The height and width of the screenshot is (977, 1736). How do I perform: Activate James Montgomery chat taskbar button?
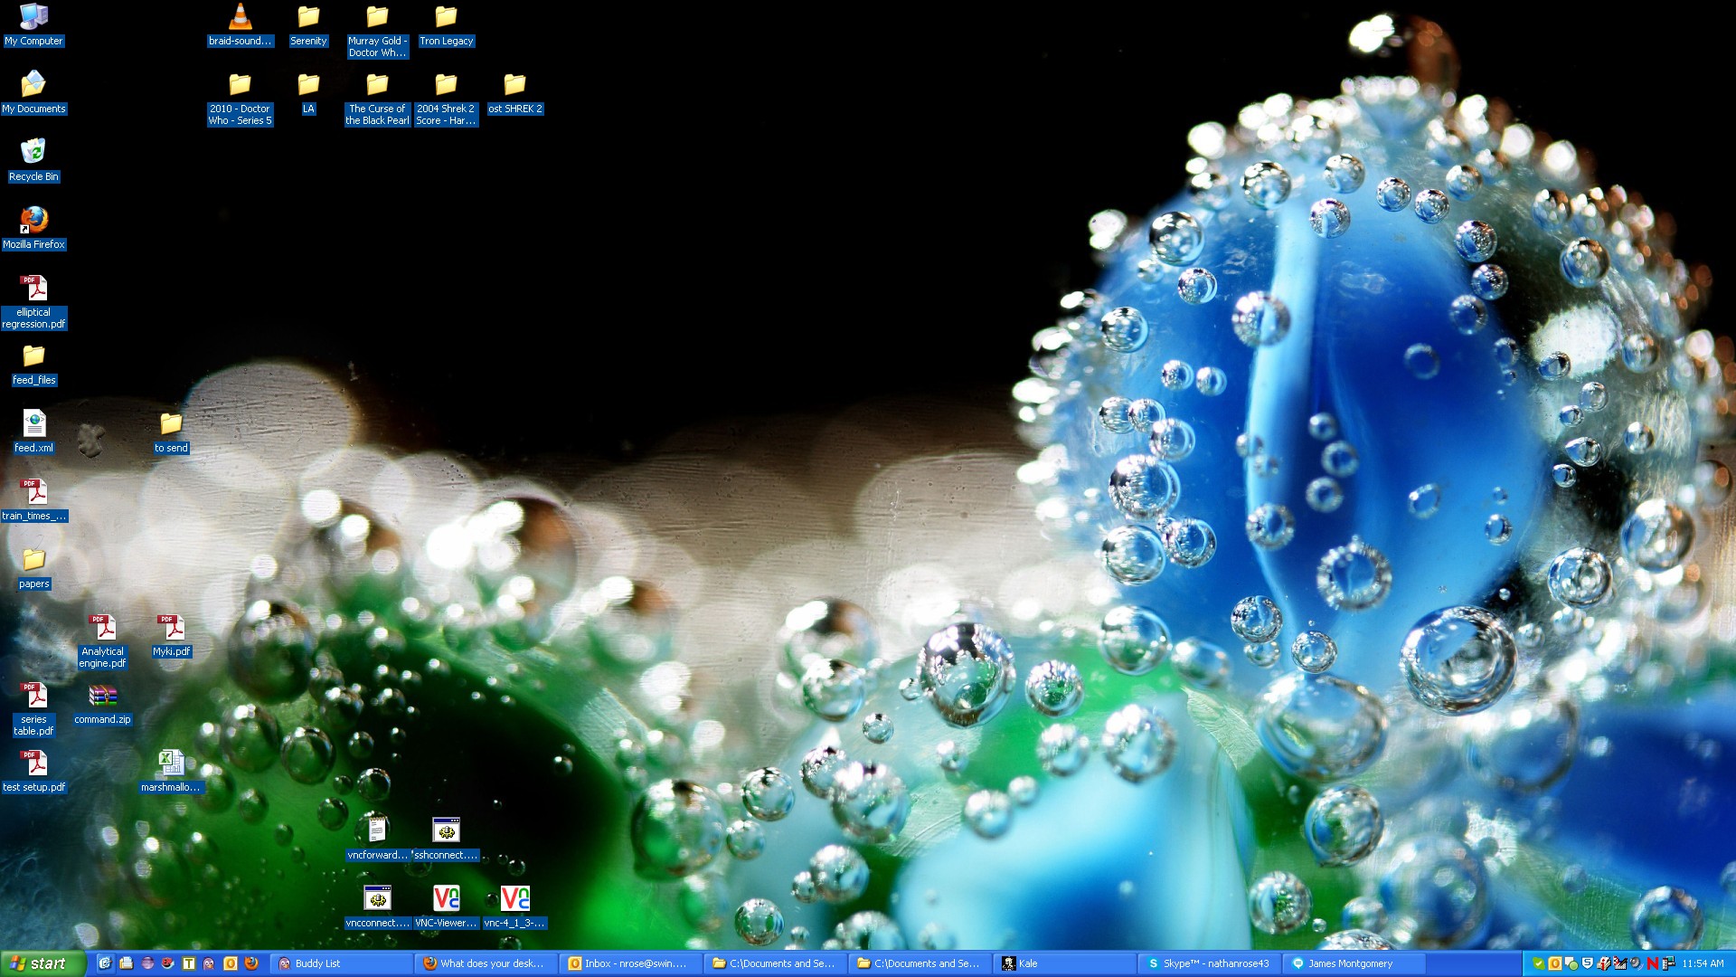click(1354, 963)
